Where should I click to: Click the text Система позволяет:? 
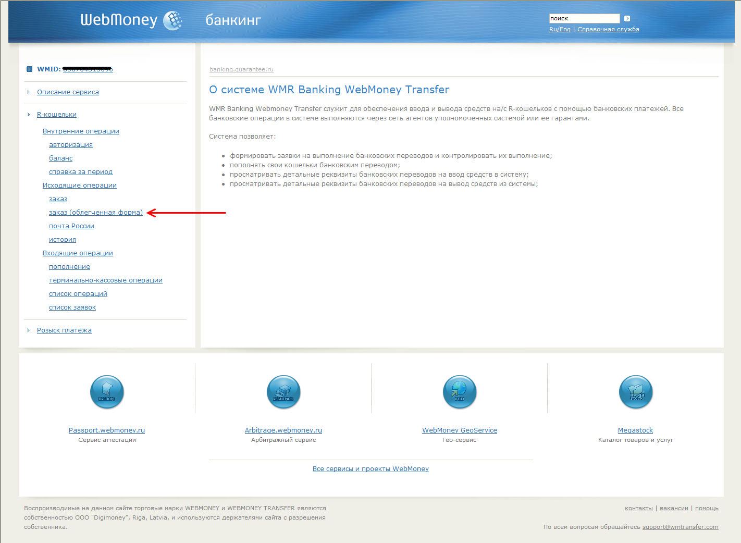pos(242,137)
